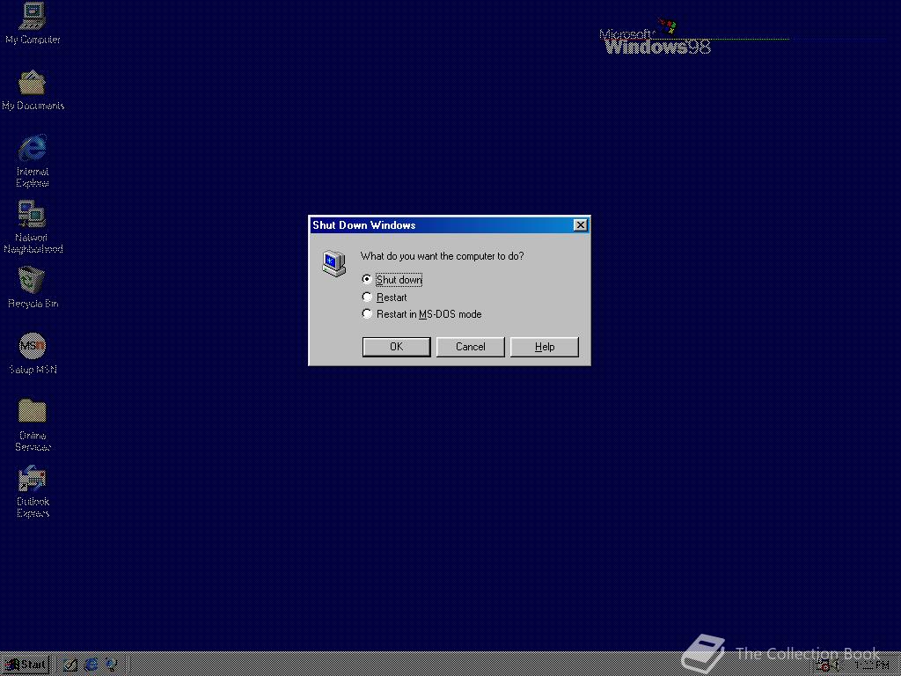901x676 pixels.
Task: Click the taskbar clock
Action: pos(872,665)
